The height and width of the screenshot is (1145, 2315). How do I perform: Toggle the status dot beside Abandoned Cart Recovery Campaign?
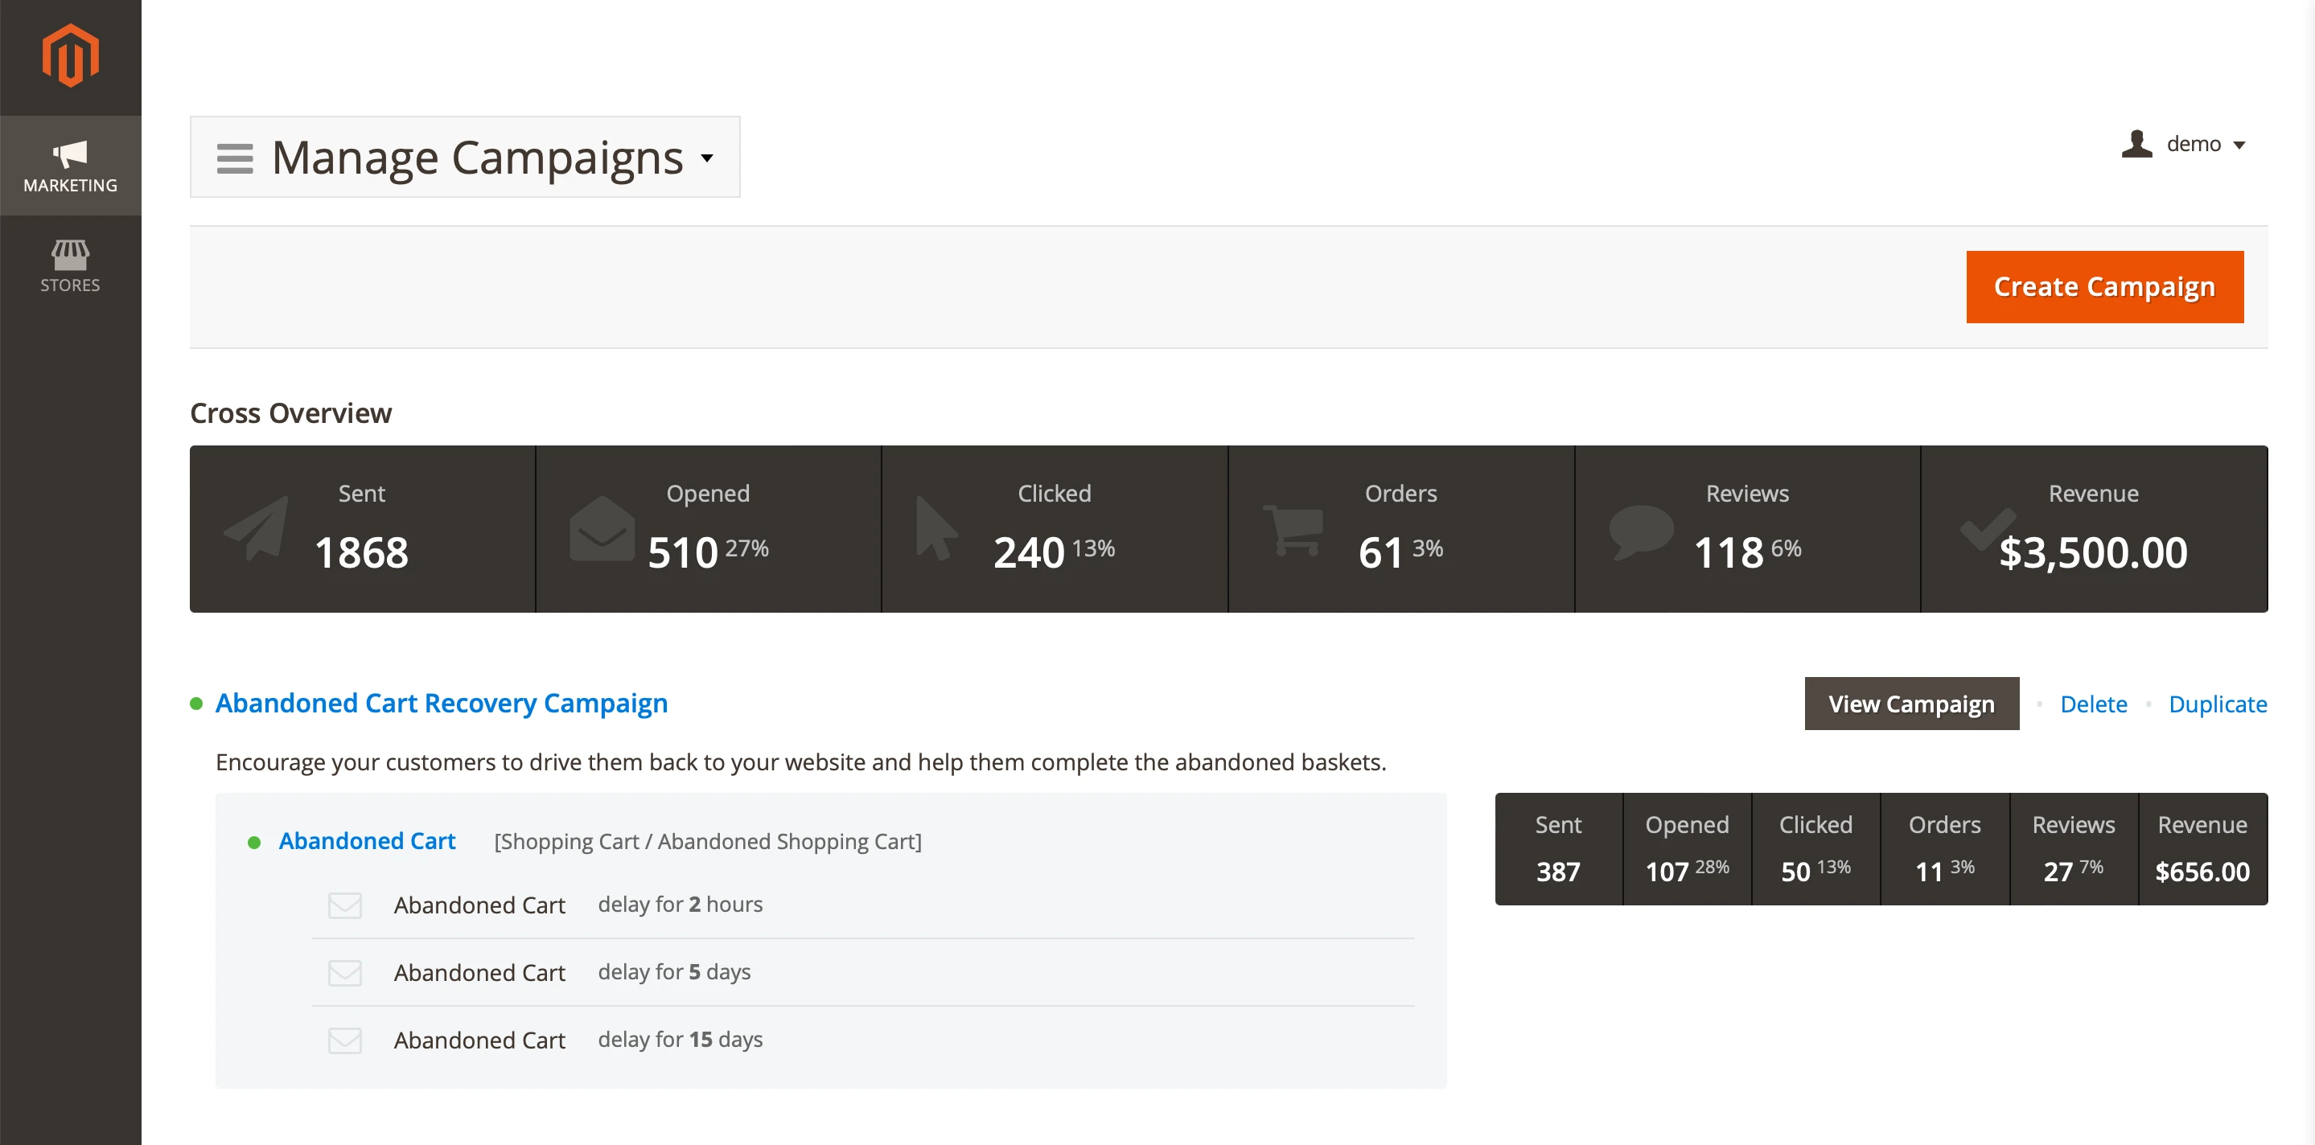click(x=197, y=704)
